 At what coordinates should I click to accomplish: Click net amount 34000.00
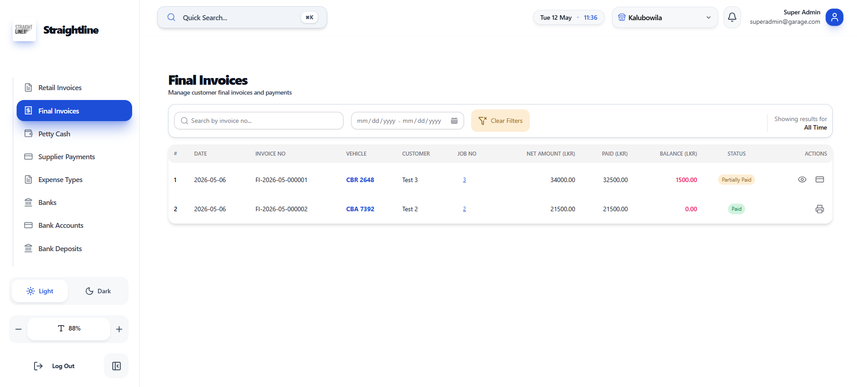[563, 180]
